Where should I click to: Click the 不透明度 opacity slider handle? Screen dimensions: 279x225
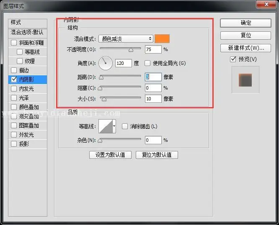tap(131, 50)
